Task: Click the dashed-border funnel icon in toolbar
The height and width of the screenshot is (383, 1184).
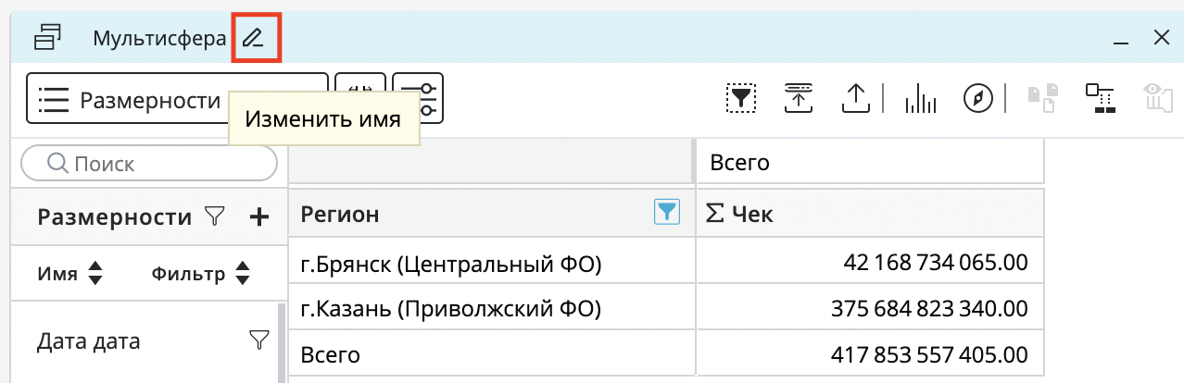Action: coord(740,97)
